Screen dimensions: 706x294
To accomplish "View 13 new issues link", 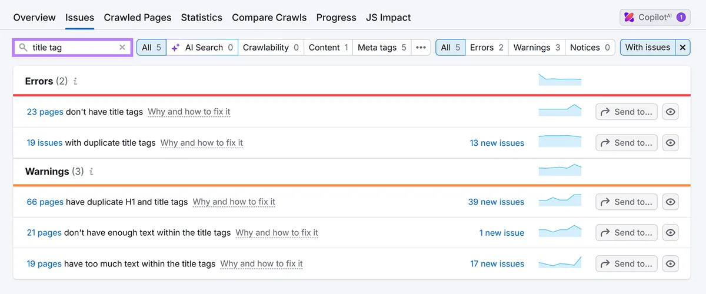I will click(x=497, y=143).
